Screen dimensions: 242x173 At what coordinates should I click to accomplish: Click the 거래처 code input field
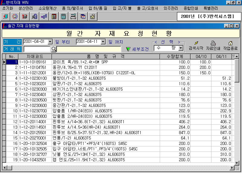pyautogui.click(x=37, y=49)
